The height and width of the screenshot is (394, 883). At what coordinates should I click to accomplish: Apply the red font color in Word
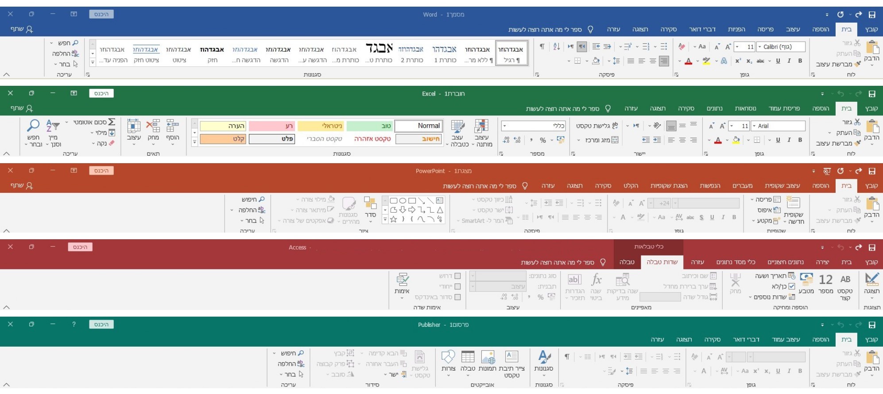[688, 61]
